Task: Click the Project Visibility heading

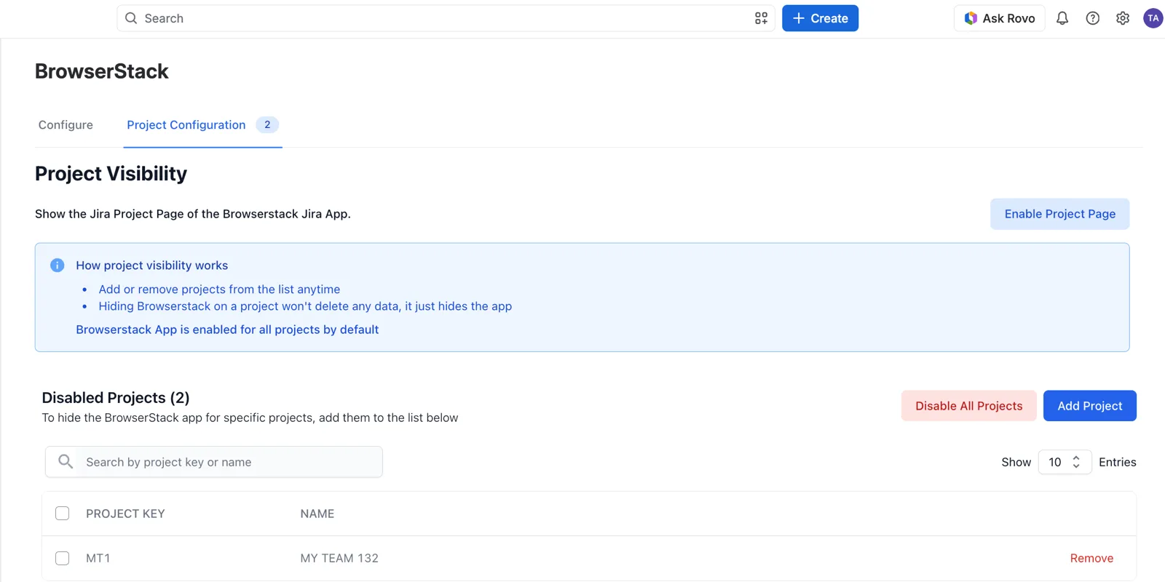Action: click(111, 173)
